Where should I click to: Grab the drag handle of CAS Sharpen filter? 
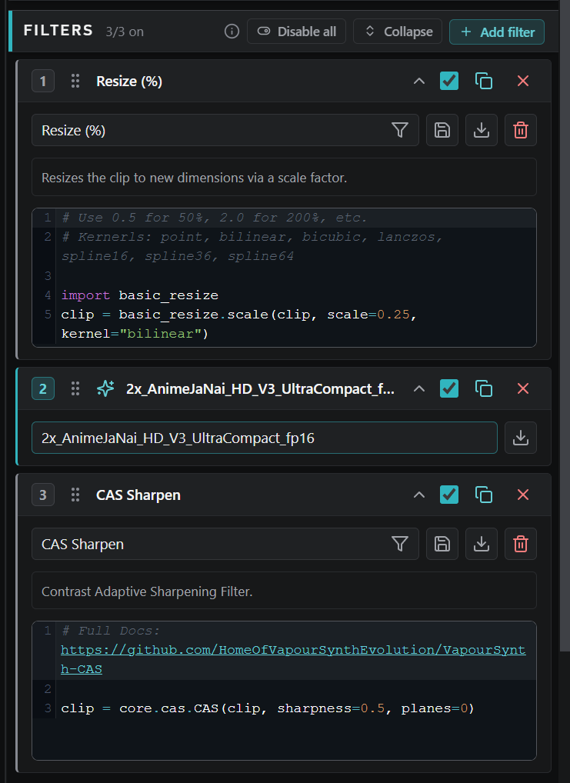pos(75,495)
